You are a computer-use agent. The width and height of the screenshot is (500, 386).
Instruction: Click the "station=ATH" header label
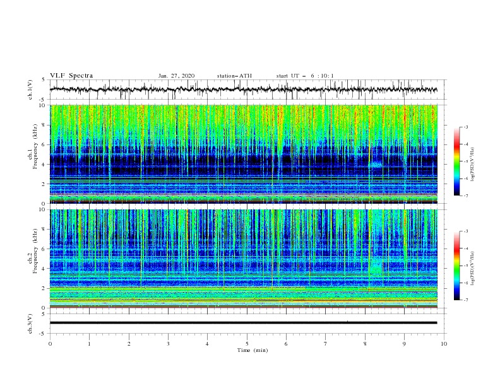pos(234,76)
